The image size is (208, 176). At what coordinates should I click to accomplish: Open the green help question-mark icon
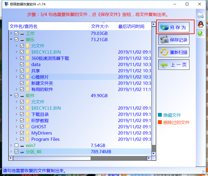(200, 33)
